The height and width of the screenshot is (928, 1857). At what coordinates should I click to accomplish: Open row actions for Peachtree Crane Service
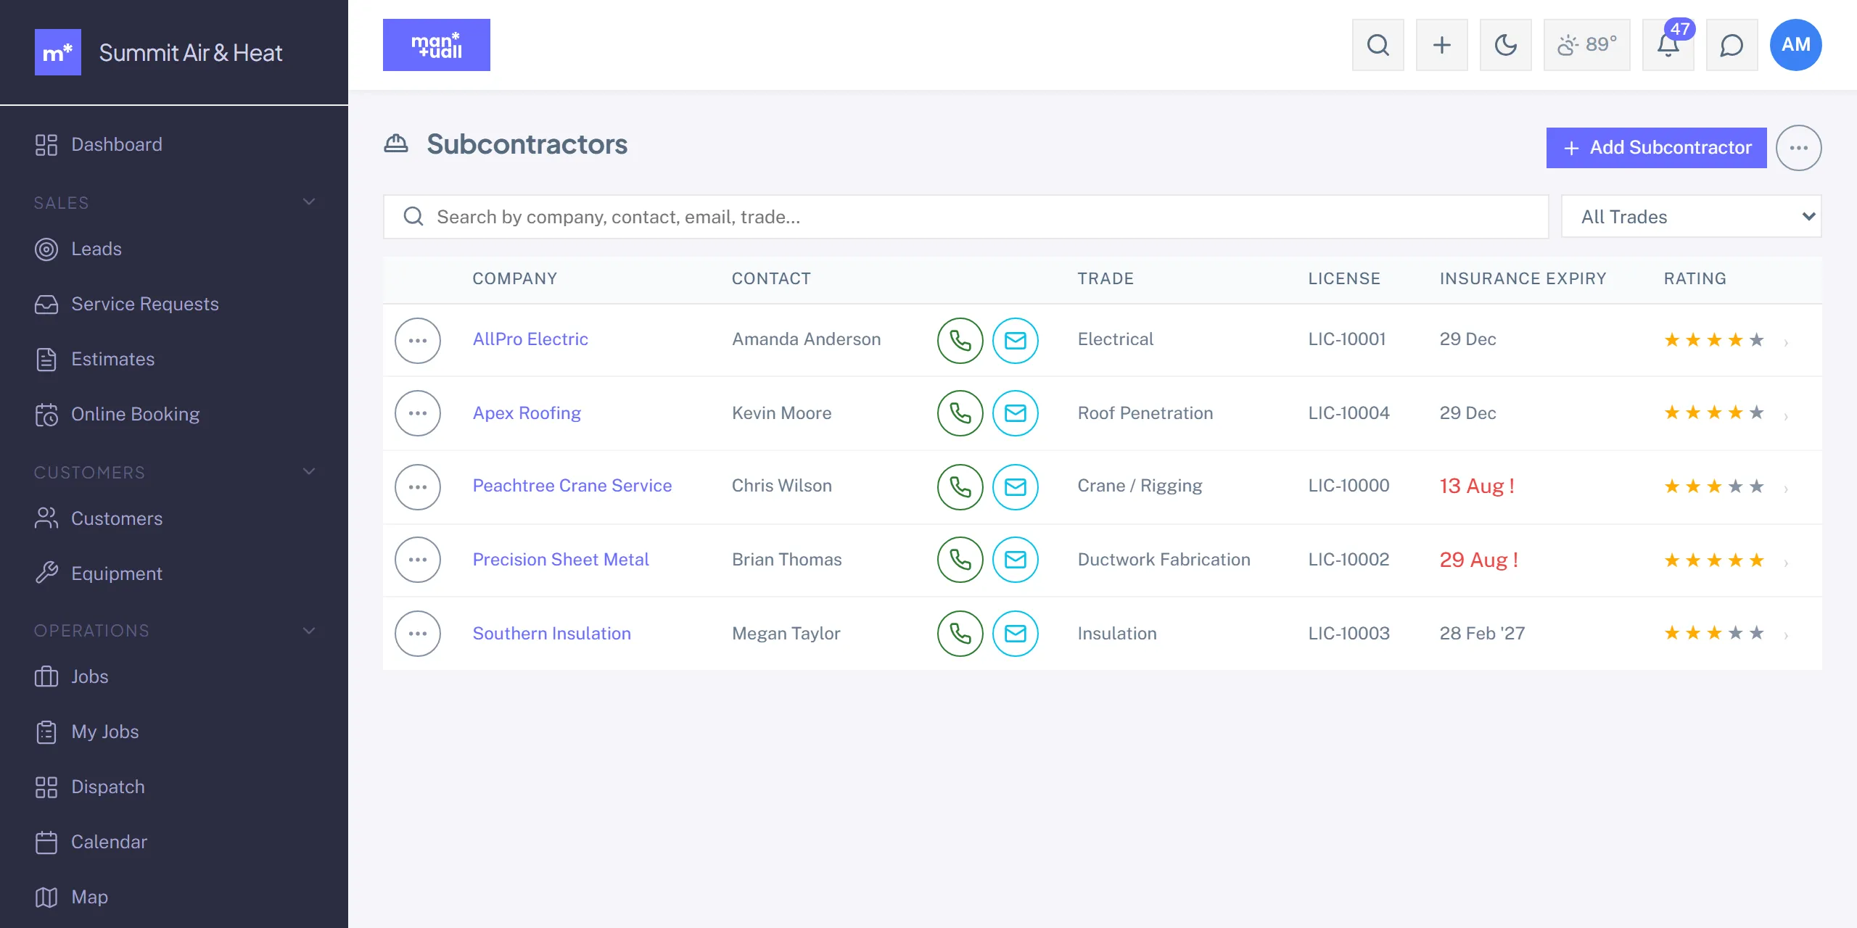tap(418, 486)
